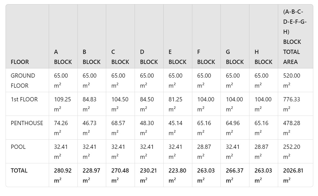The image size is (318, 196).
Task: Click the 252.20 m² pool total cell
Action: 292,151
